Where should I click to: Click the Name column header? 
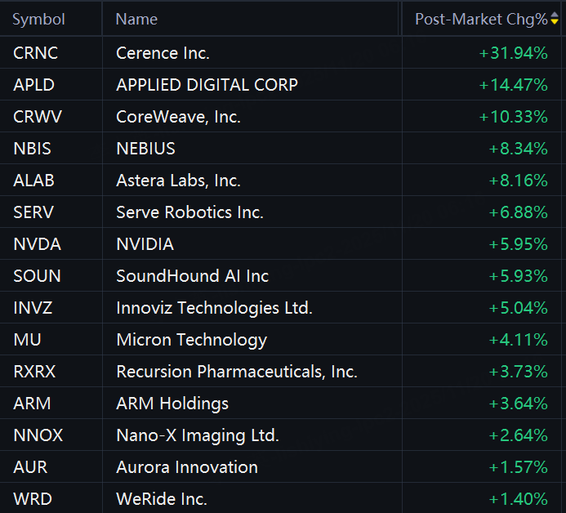(x=136, y=19)
